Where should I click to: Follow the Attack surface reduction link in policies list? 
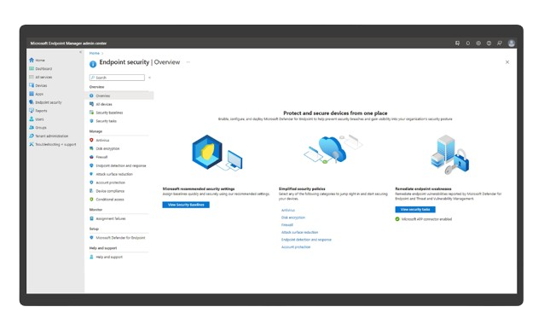coord(299,233)
